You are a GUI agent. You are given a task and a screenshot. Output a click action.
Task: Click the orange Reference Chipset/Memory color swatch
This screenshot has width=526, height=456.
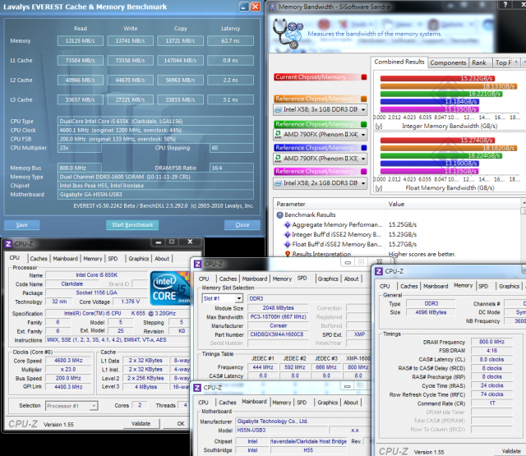(364, 99)
